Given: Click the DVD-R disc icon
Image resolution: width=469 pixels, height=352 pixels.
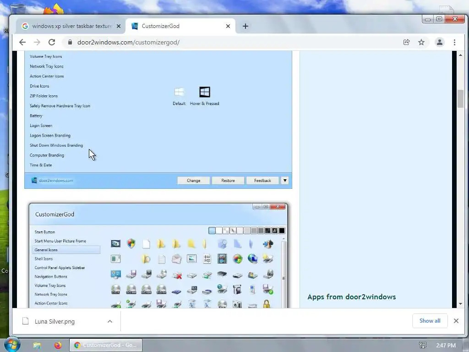Looking at the screenshot, I should [115, 289].
